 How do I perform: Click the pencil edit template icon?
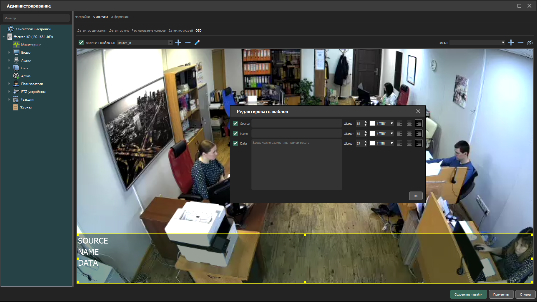coord(197,43)
